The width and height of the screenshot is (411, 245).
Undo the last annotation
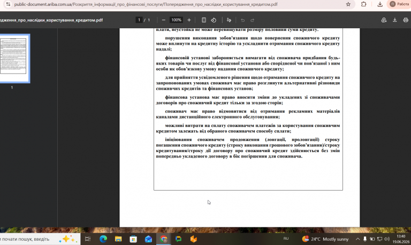243,20
